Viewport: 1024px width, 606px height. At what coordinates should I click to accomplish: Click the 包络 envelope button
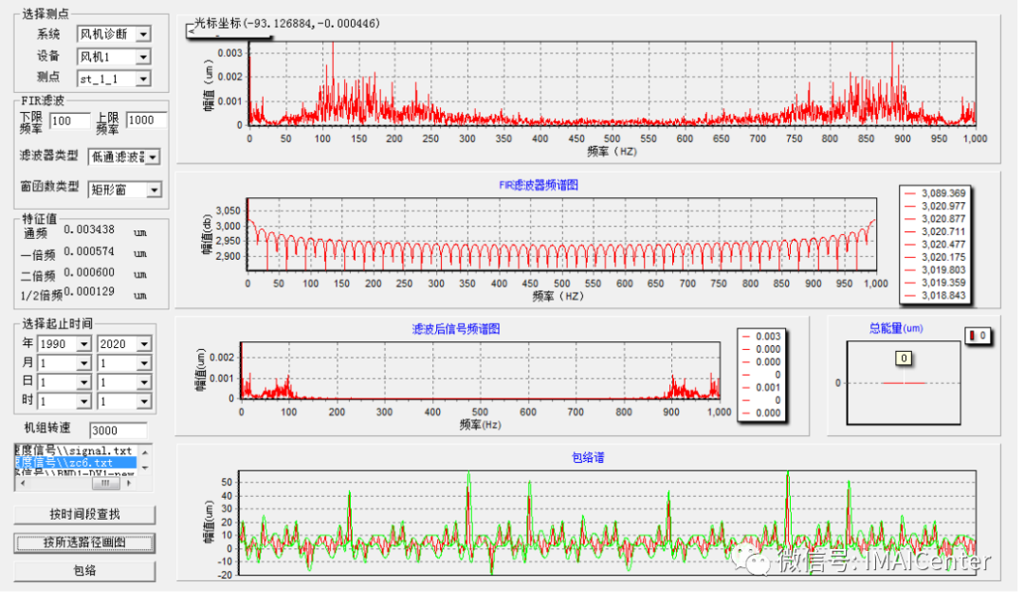tap(84, 571)
